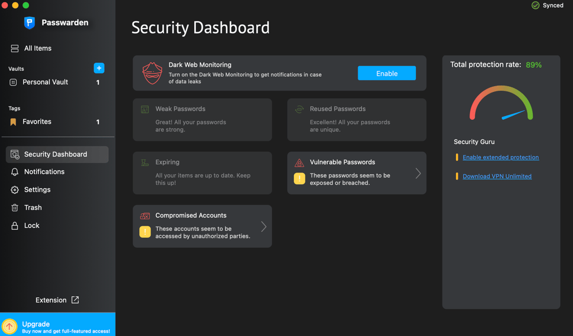Click the Reused Passwords card
Image resolution: width=573 pixels, height=336 pixels.
356,119
